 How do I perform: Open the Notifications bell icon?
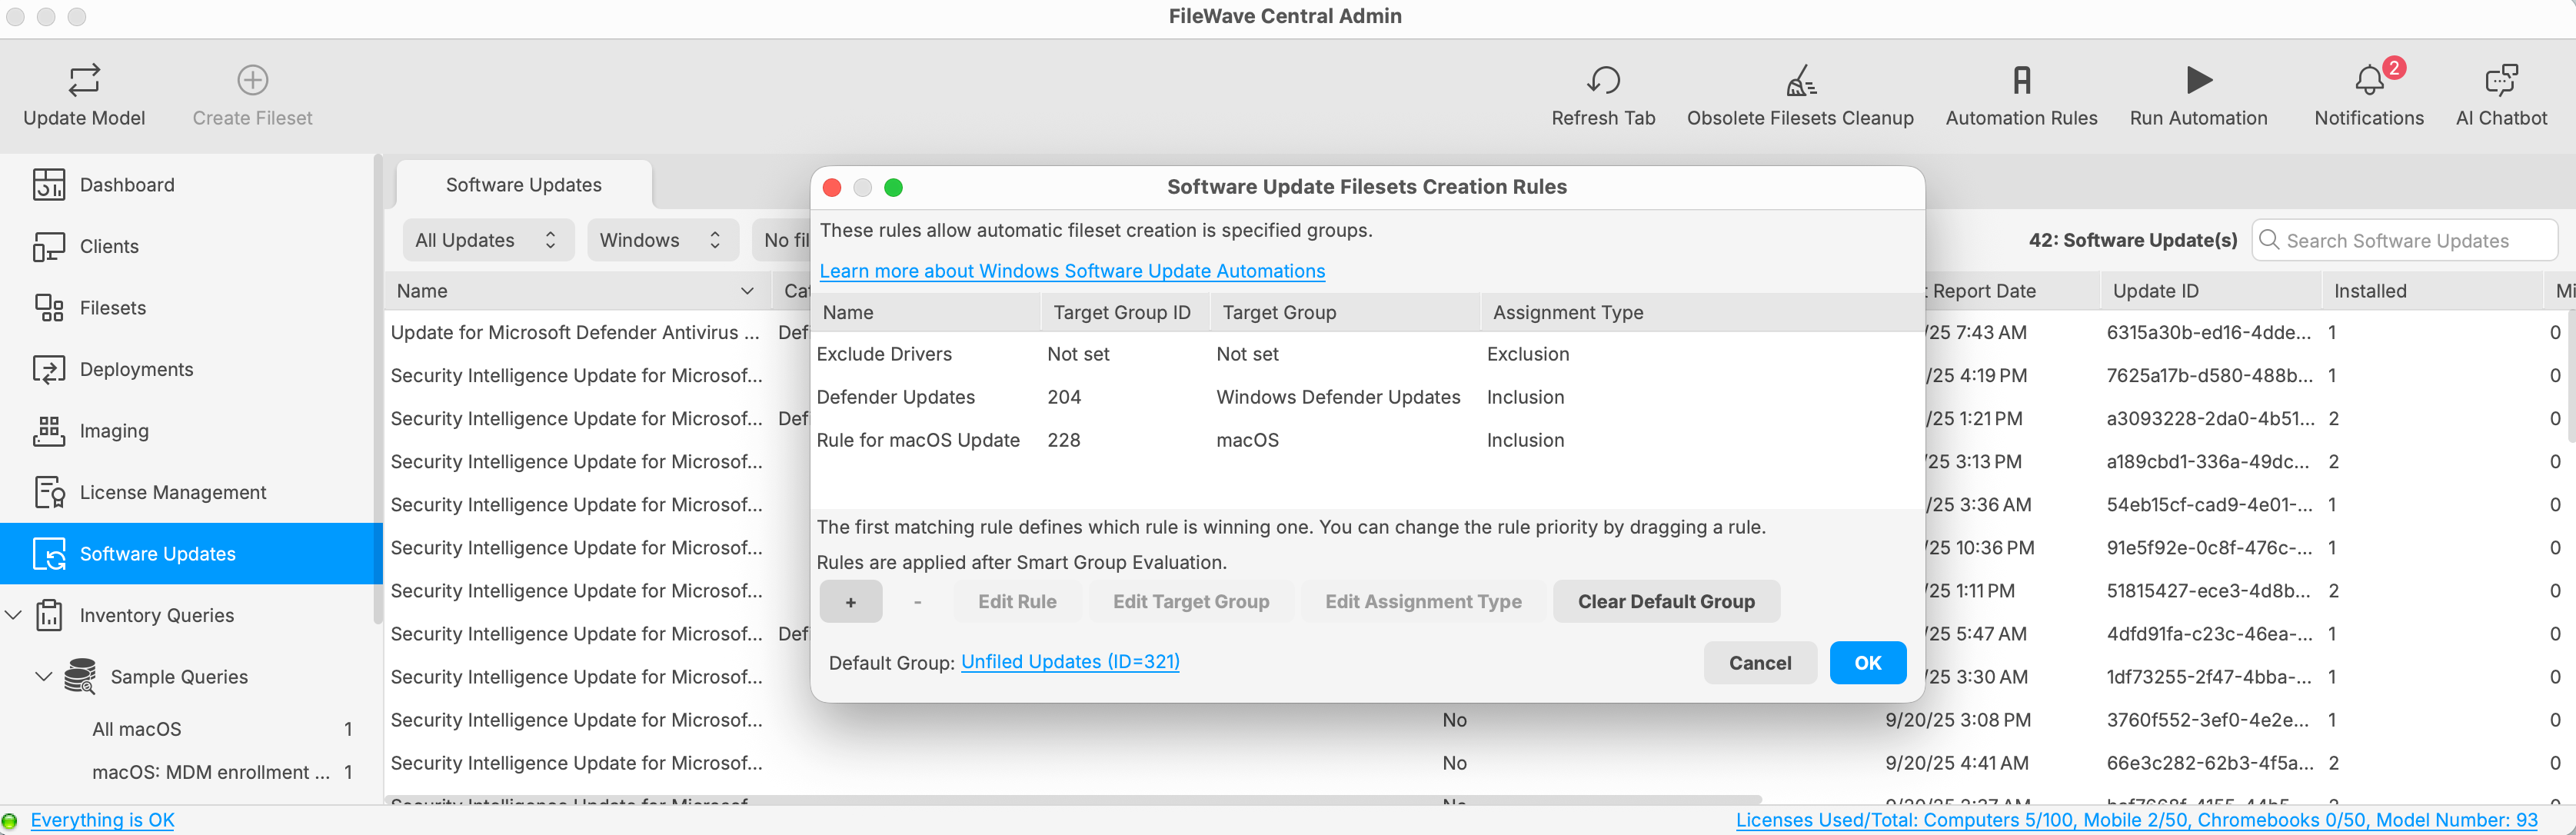coord(2368,80)
